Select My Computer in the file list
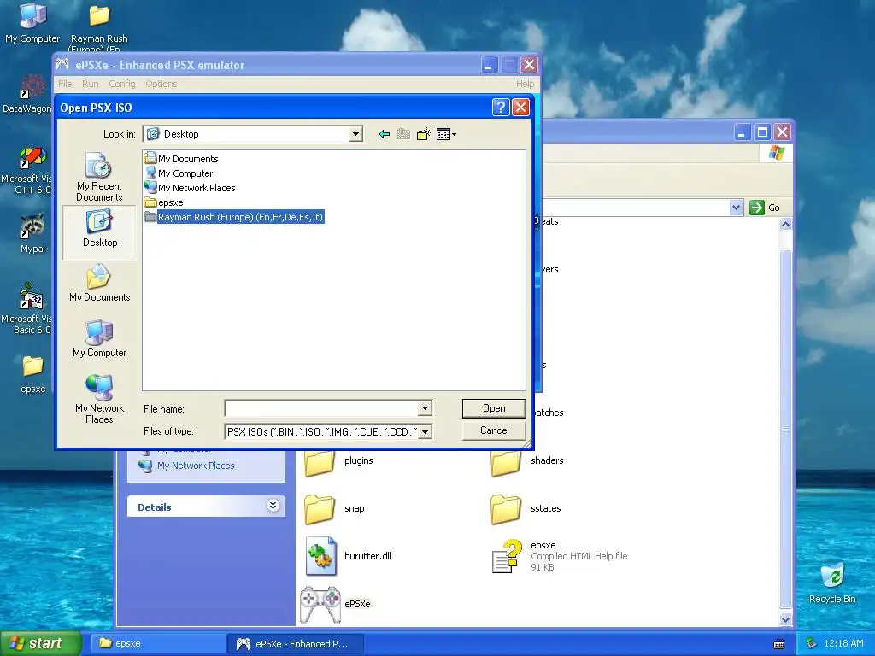875x656 pixels. [x=179, y=173]
